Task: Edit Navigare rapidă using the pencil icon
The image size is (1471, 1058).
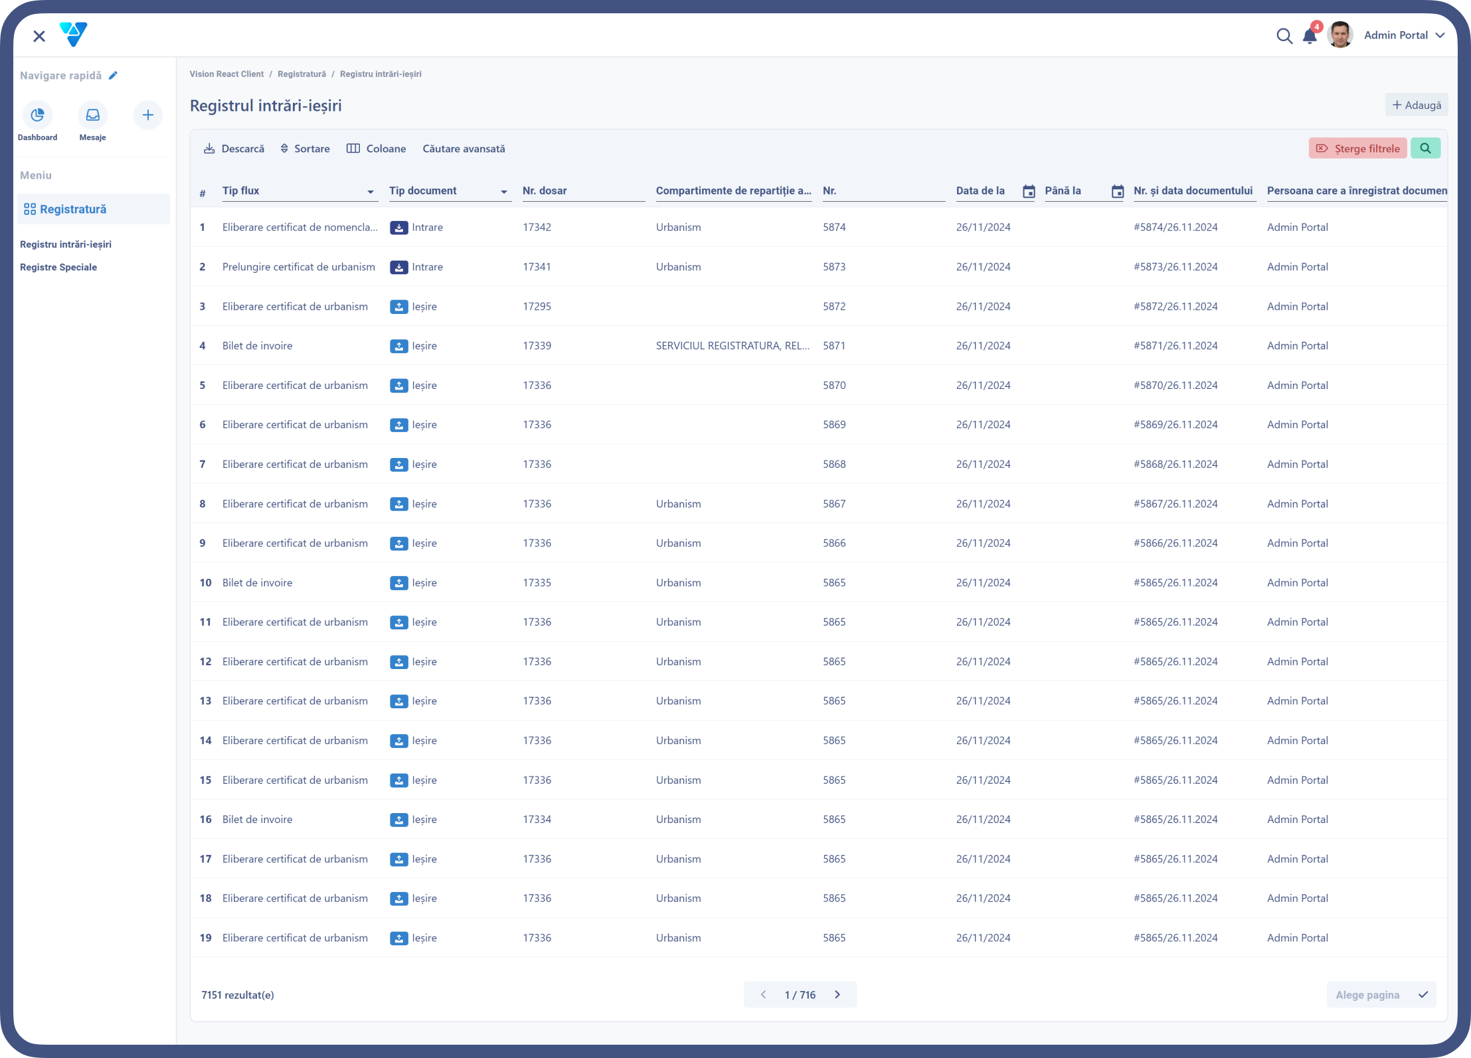Action: [114, 76]
